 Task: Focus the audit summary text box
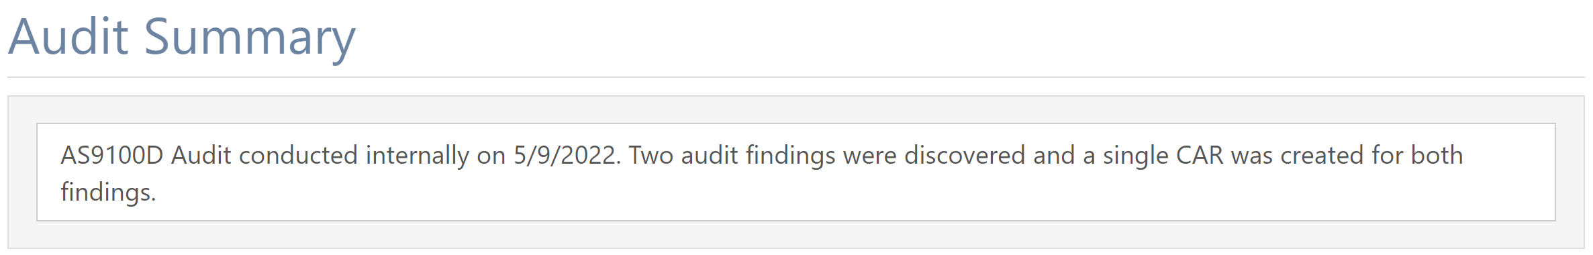(x=795, y=172)
